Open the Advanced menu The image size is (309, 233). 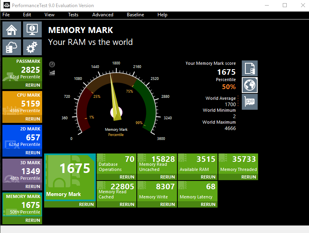pos(103,15)
